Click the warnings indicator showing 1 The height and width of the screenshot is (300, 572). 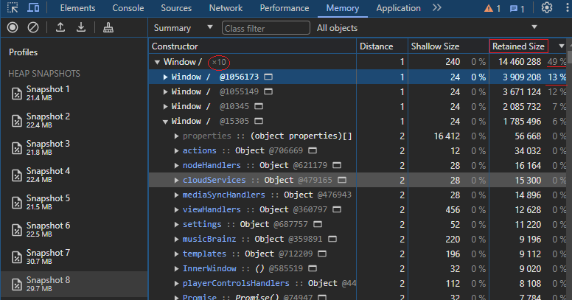pyautogui.click(x=492, y=8)
